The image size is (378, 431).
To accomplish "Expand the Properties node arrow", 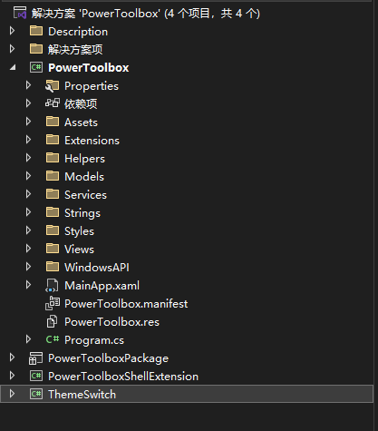I will [28, 85].
